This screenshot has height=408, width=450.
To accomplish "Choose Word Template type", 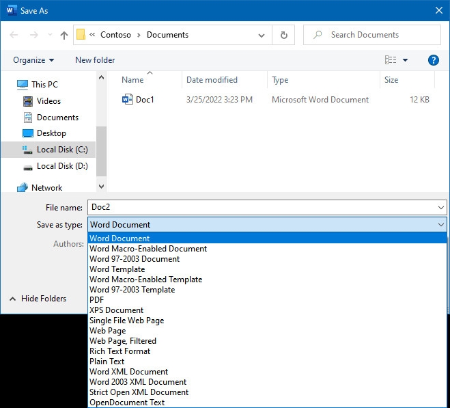I will pos(267,269).
